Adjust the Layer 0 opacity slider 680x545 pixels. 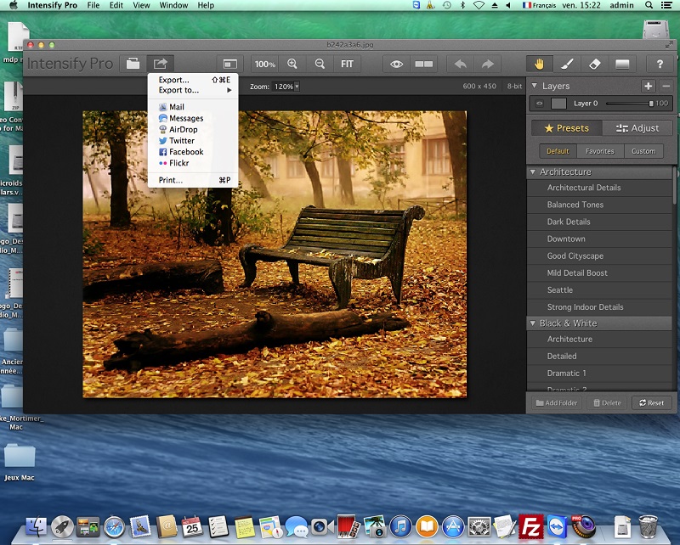point(630,104)
